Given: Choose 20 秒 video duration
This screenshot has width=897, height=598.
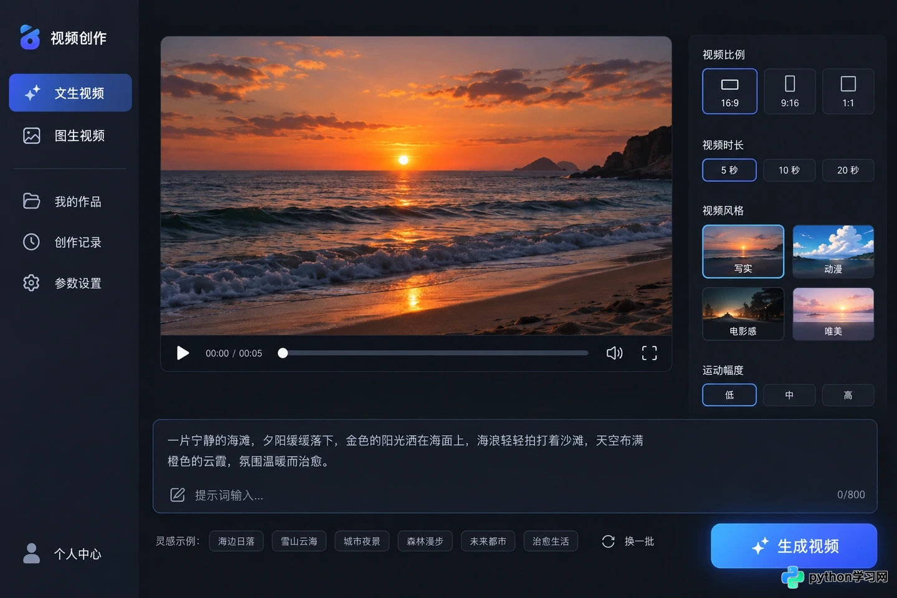Looking at the screenshot, I should pos(848,170).
